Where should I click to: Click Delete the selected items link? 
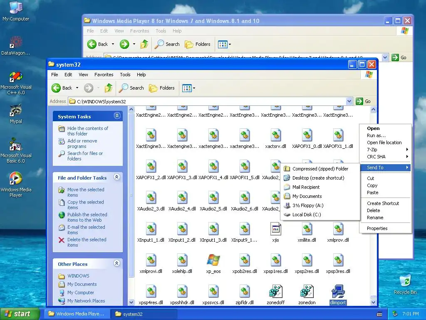coord(87,242)
